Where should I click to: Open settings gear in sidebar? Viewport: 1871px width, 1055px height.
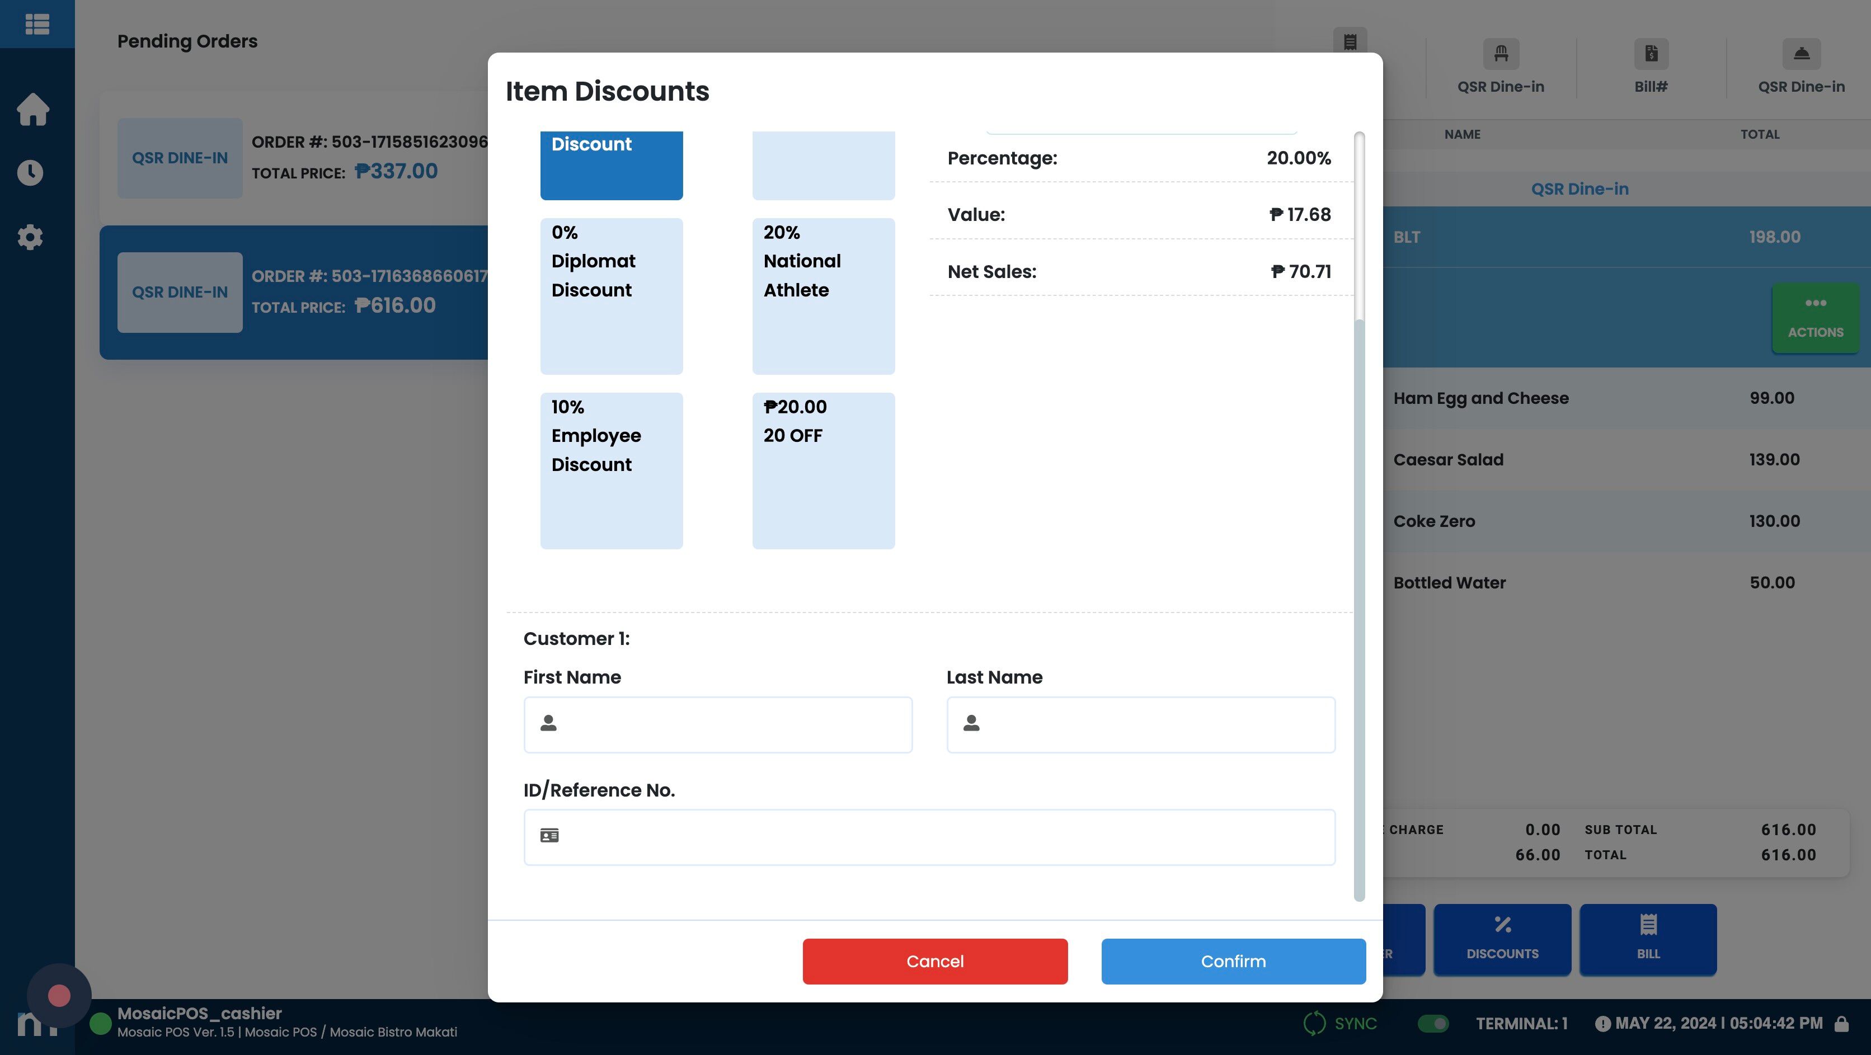click(30, 237)
